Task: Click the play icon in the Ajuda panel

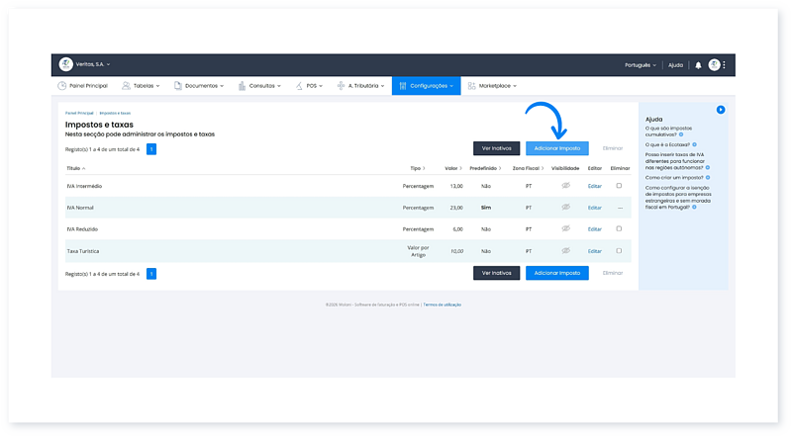Action: [x=721, y=110]
